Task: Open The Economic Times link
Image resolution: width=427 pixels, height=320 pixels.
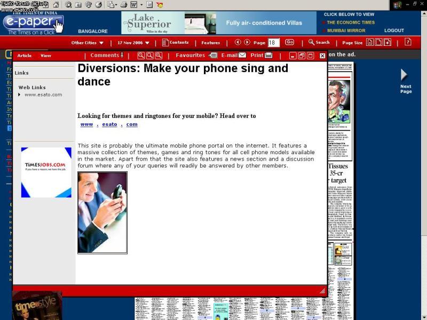Action: [351, 22]
